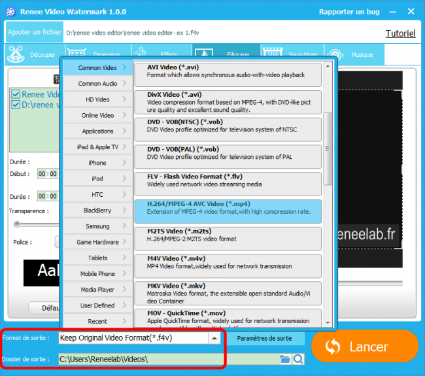425x376 pixels.
Task: Click the Dossier de sortie path field
Action: coord(168,359)
